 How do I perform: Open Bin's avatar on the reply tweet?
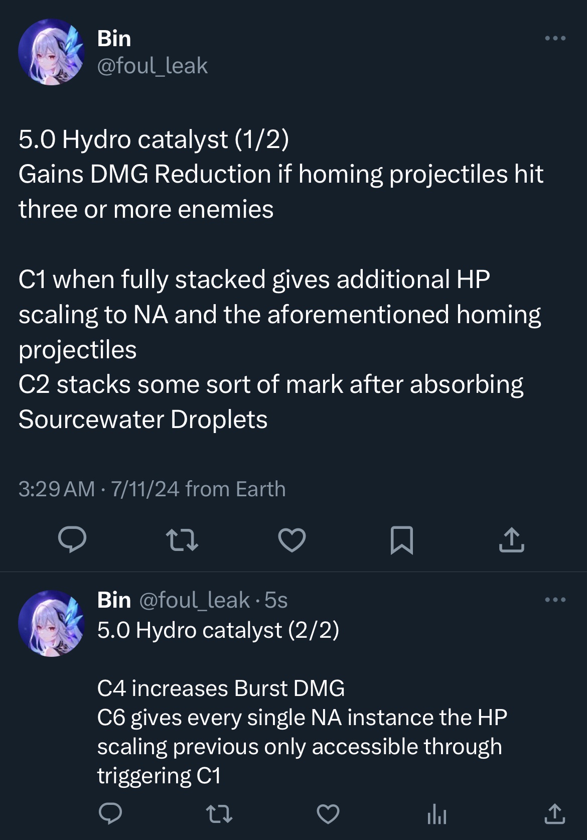click(51, 623)
